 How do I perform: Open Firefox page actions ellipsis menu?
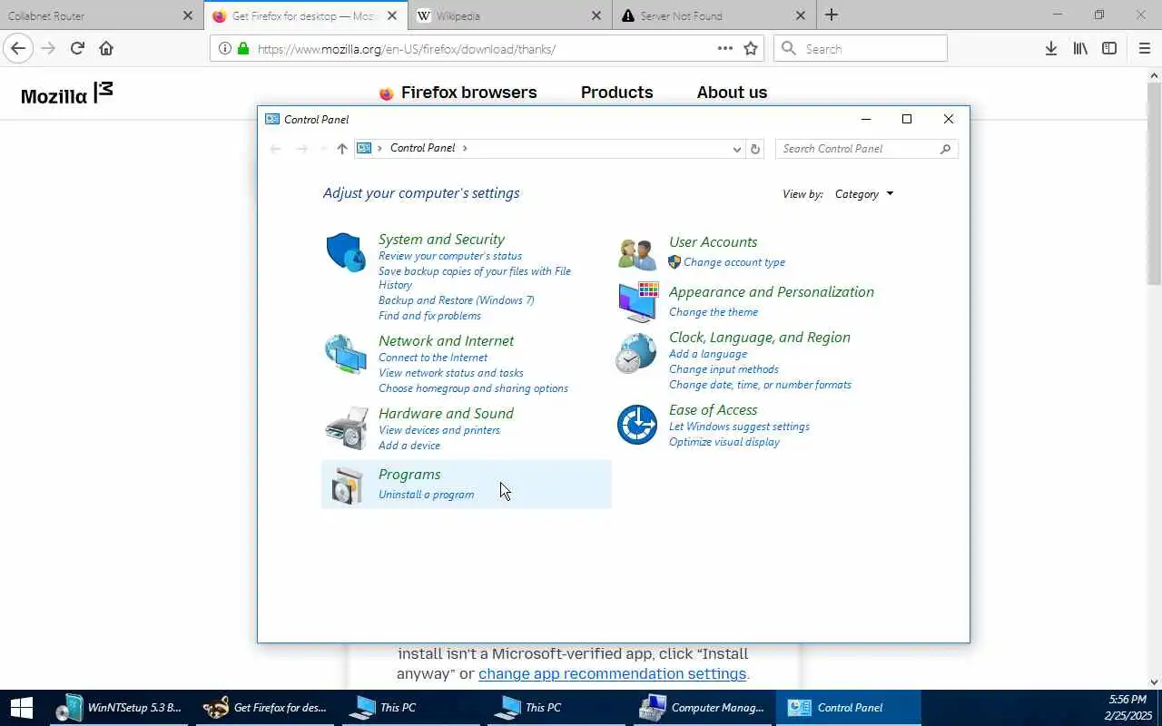[x=724, y=48]
